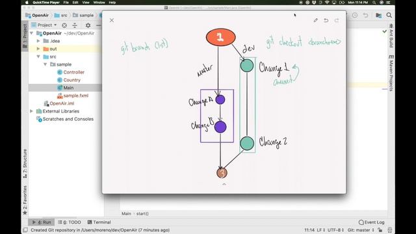Click src breadcrumb in navigation bar
Screen dimensions: 416x234
[60, 16]
